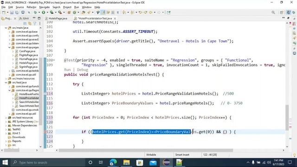Navigate back with the yellow arrow
The image size is (297, 167).
point(150,13)
